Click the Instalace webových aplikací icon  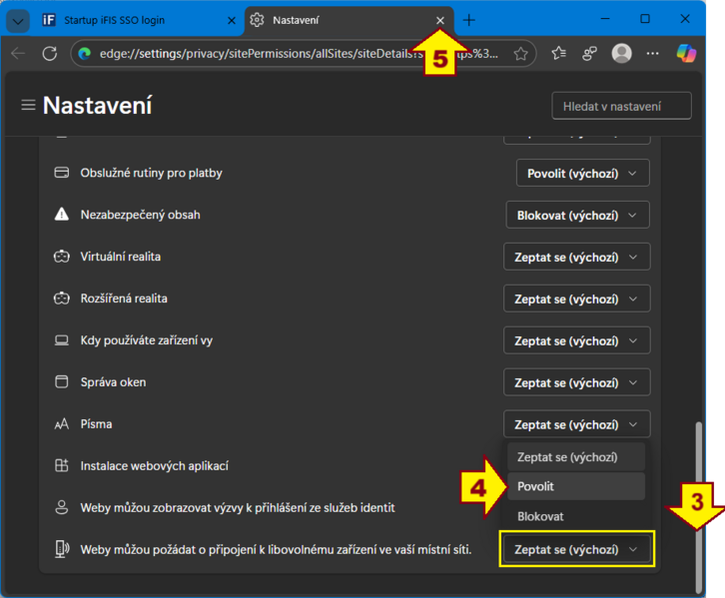pyautogui.click(x=62, y=465)
